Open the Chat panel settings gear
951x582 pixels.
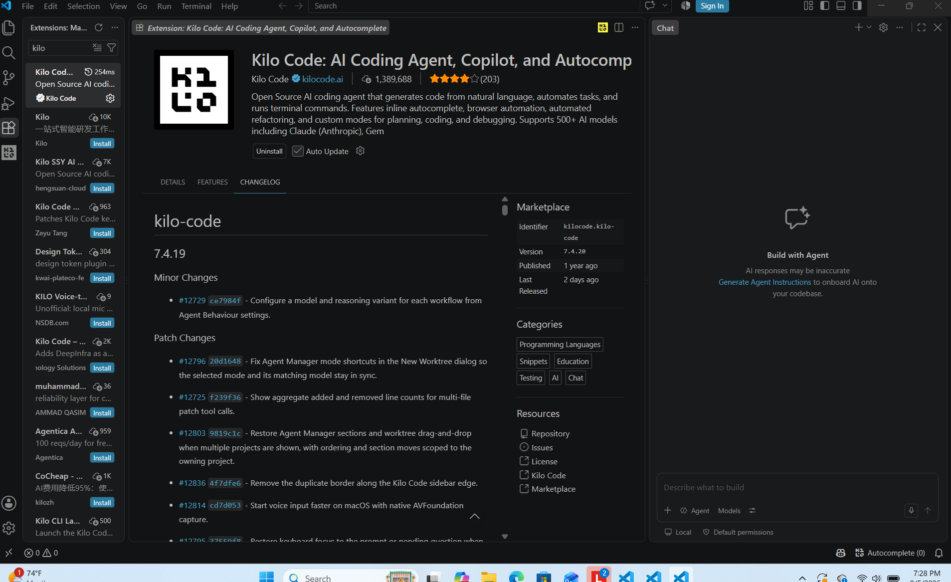pos(883,27)
